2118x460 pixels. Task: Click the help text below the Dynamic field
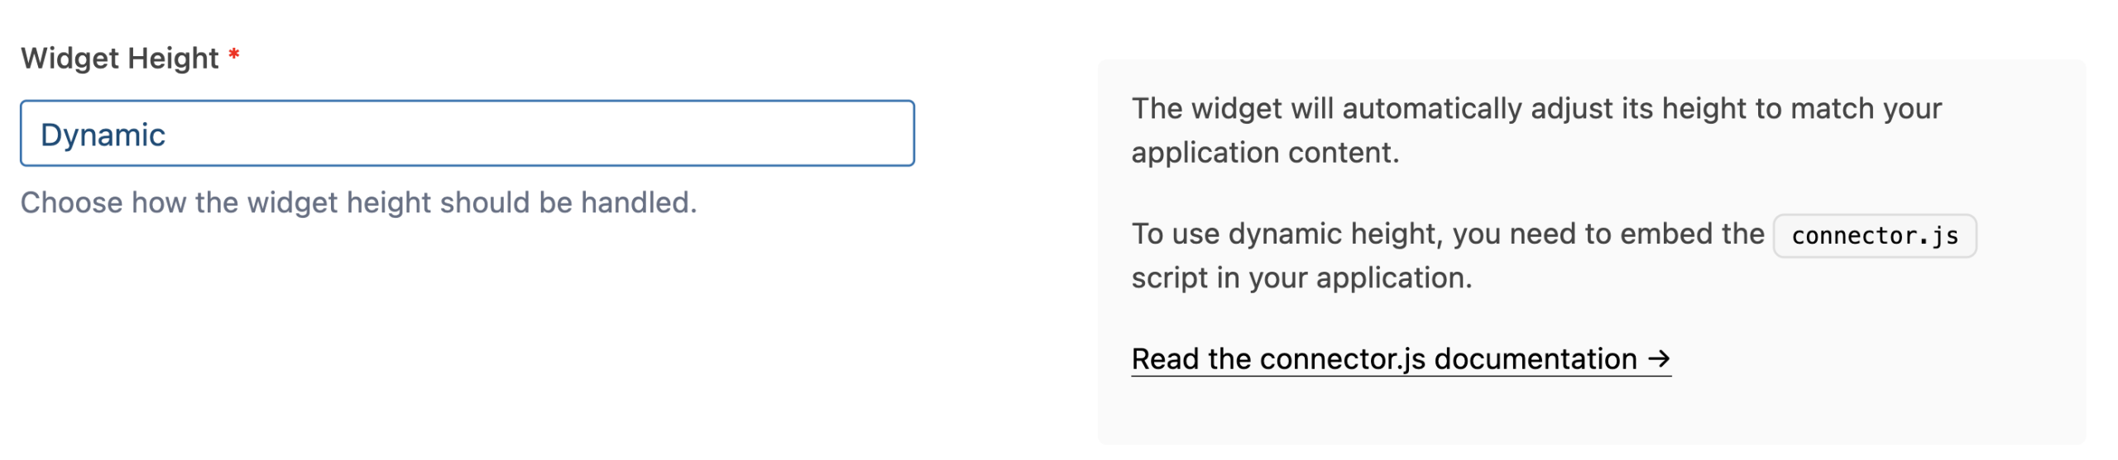[358, 202]
